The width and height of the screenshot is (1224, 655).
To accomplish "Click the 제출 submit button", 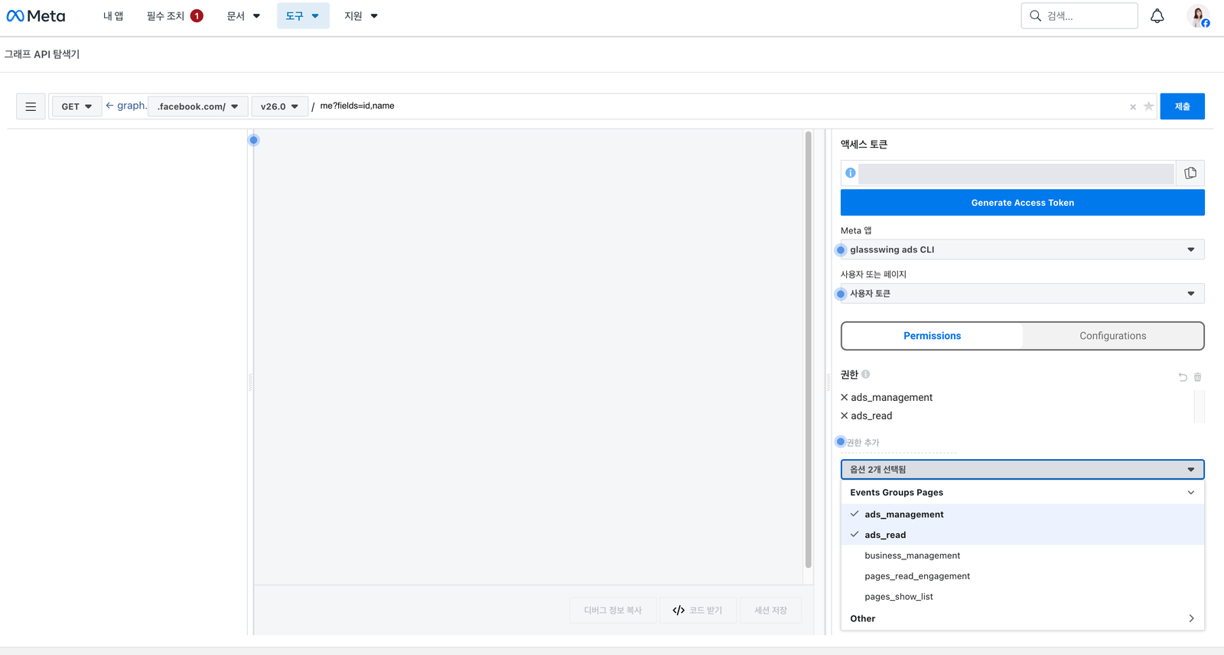I will (1182, 106).
